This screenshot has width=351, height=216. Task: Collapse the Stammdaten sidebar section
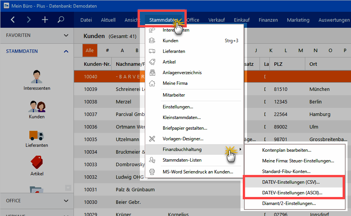(66, 51)
